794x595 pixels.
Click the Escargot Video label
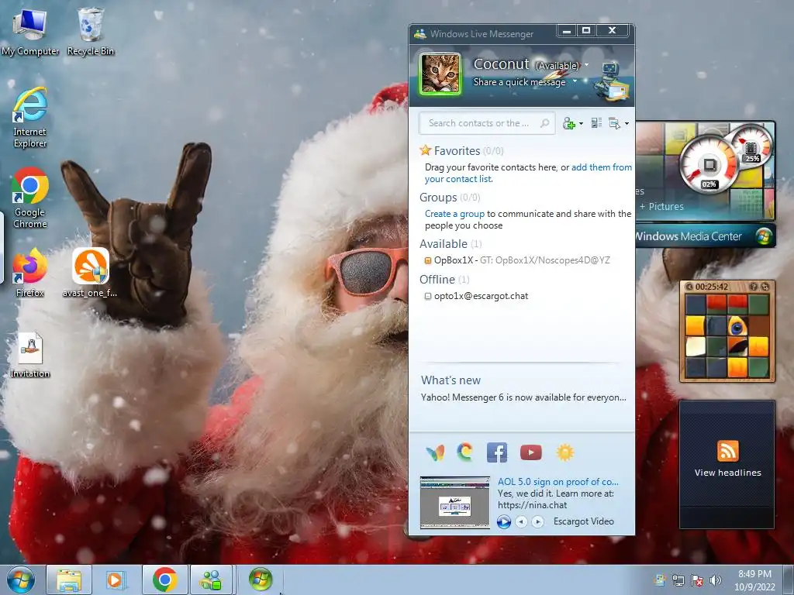coord(583,521)
